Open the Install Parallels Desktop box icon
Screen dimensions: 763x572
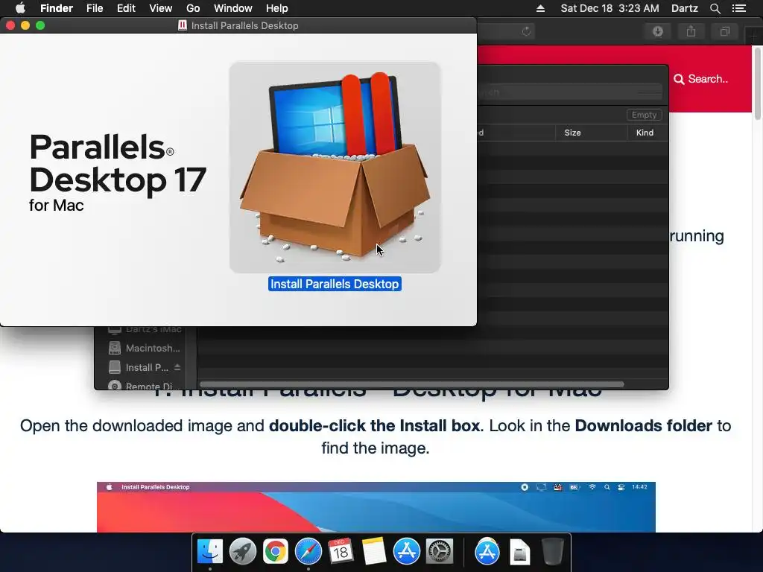pyautogui.click(x=335, y=167)
